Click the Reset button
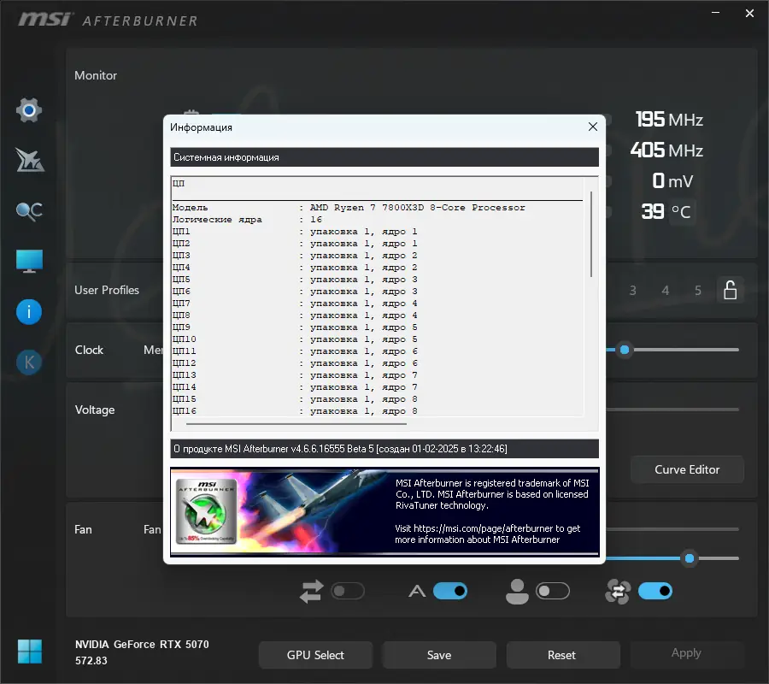The width and height of the screenshot is (769, 684). click(561, 655)
